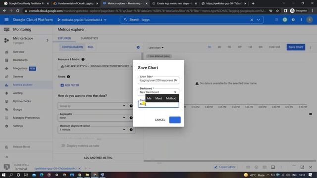Open Cloud Shell in a new window
The height and width of the screenshot is (178, 317).
tap(302, 167)
